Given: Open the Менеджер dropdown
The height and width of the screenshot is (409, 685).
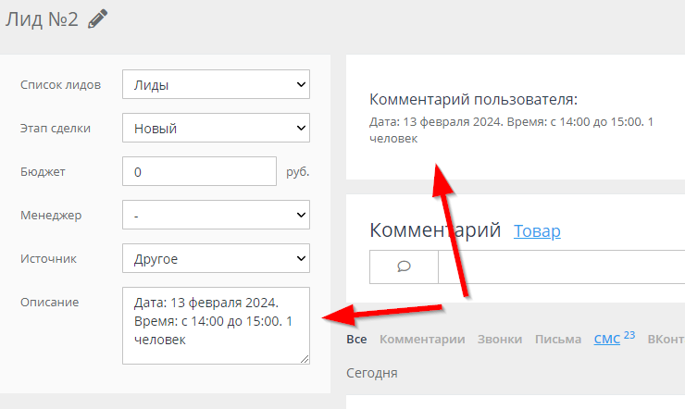Looking at the screenshot, I should (216, 216).
